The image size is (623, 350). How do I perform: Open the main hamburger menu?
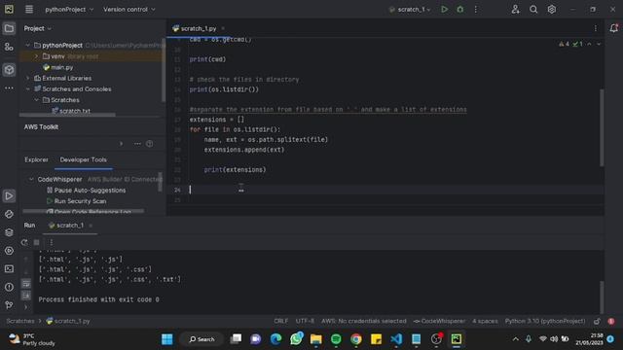coord(29,9)
